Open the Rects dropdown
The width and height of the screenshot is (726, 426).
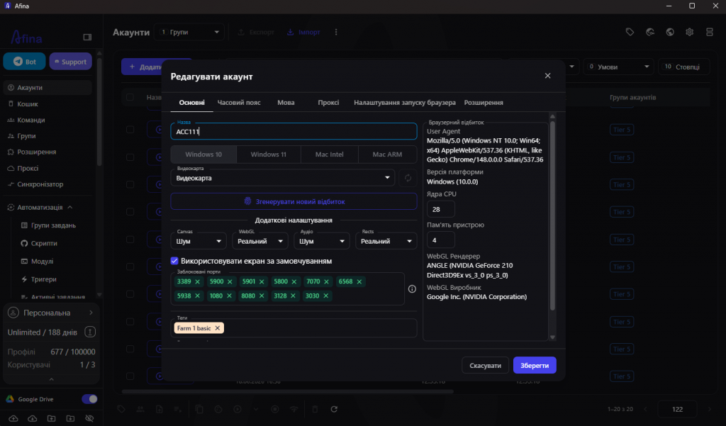(386, 241)
